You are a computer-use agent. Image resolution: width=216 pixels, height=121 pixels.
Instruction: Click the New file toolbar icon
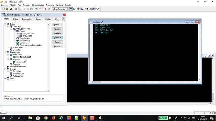point(3,9)
